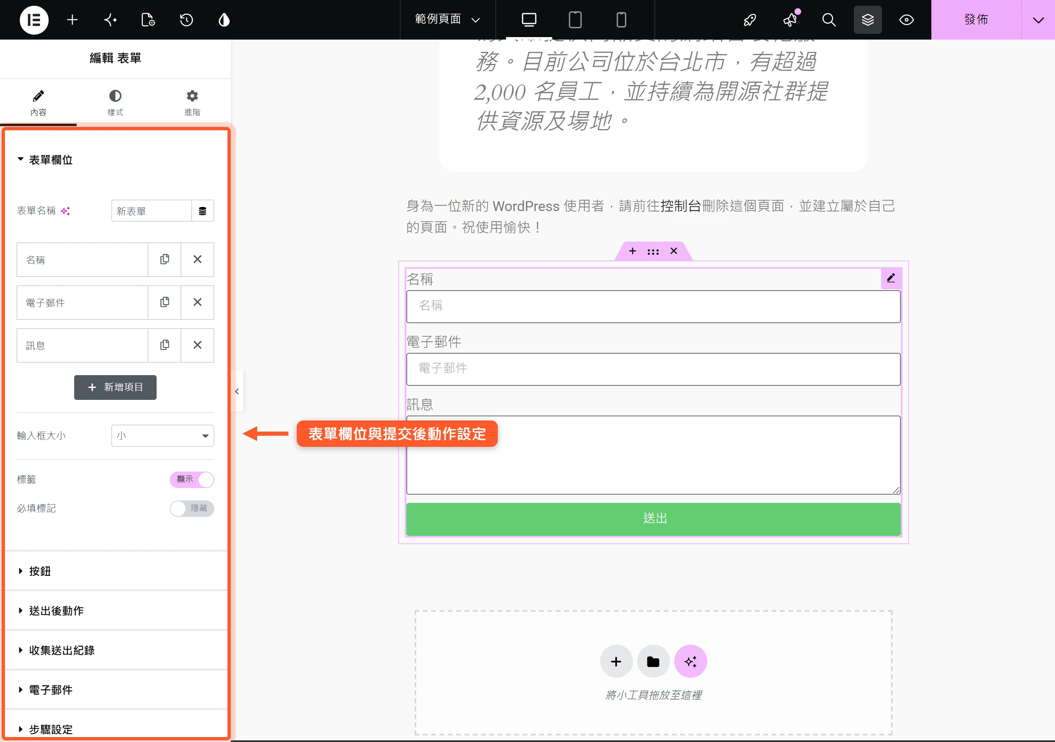Click the container add plus handle
The height and width of the screenshot is (742, 1055).
pos(632,251)
